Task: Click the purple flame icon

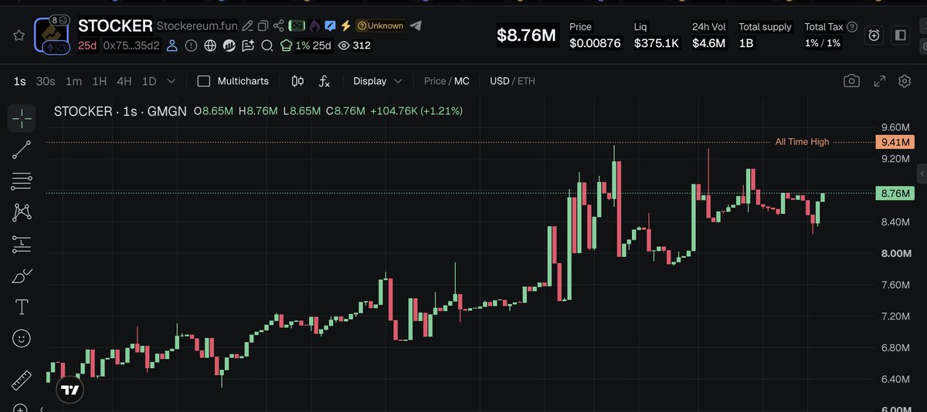Action: [314, 25]
